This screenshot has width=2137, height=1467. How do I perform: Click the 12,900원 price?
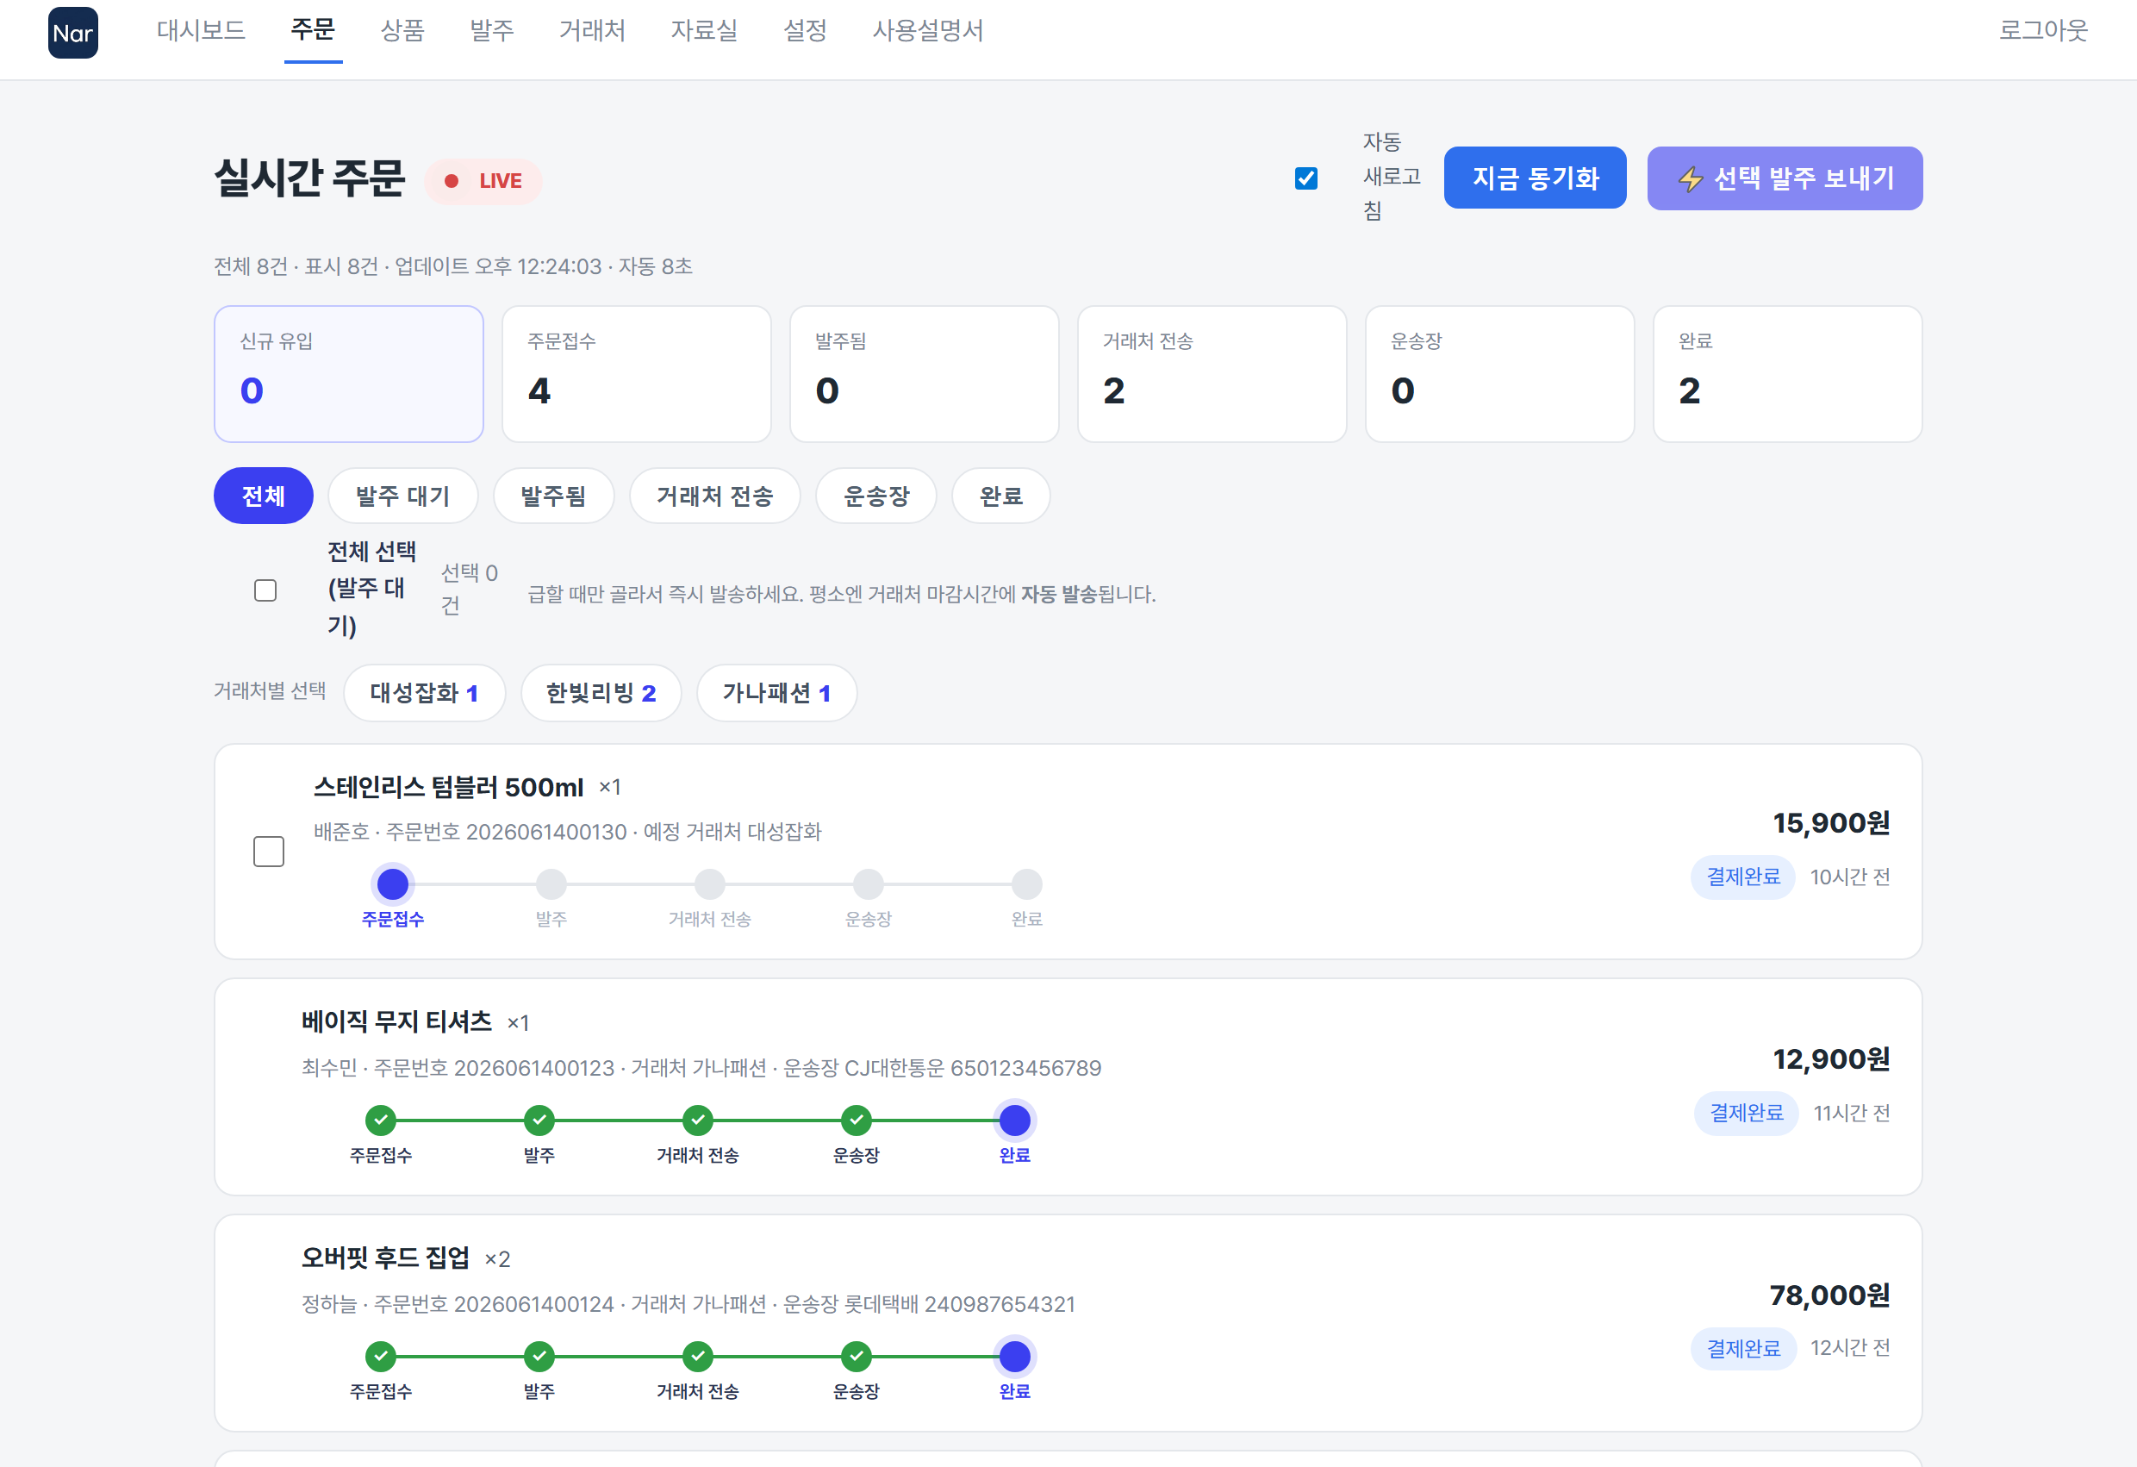click(1831, 1059)
